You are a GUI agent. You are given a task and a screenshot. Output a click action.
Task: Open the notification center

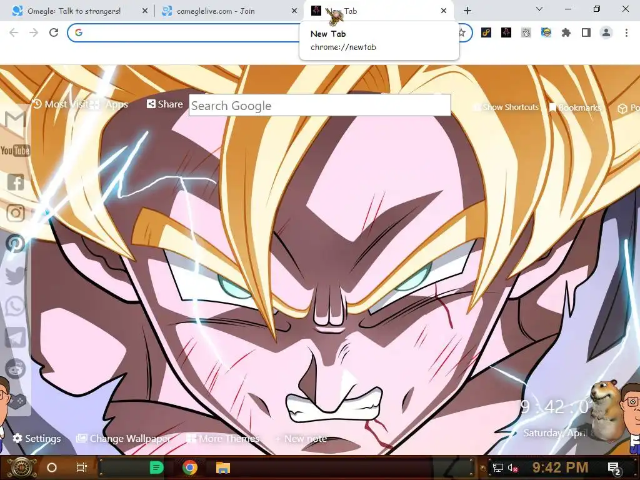tap(614, 468)
